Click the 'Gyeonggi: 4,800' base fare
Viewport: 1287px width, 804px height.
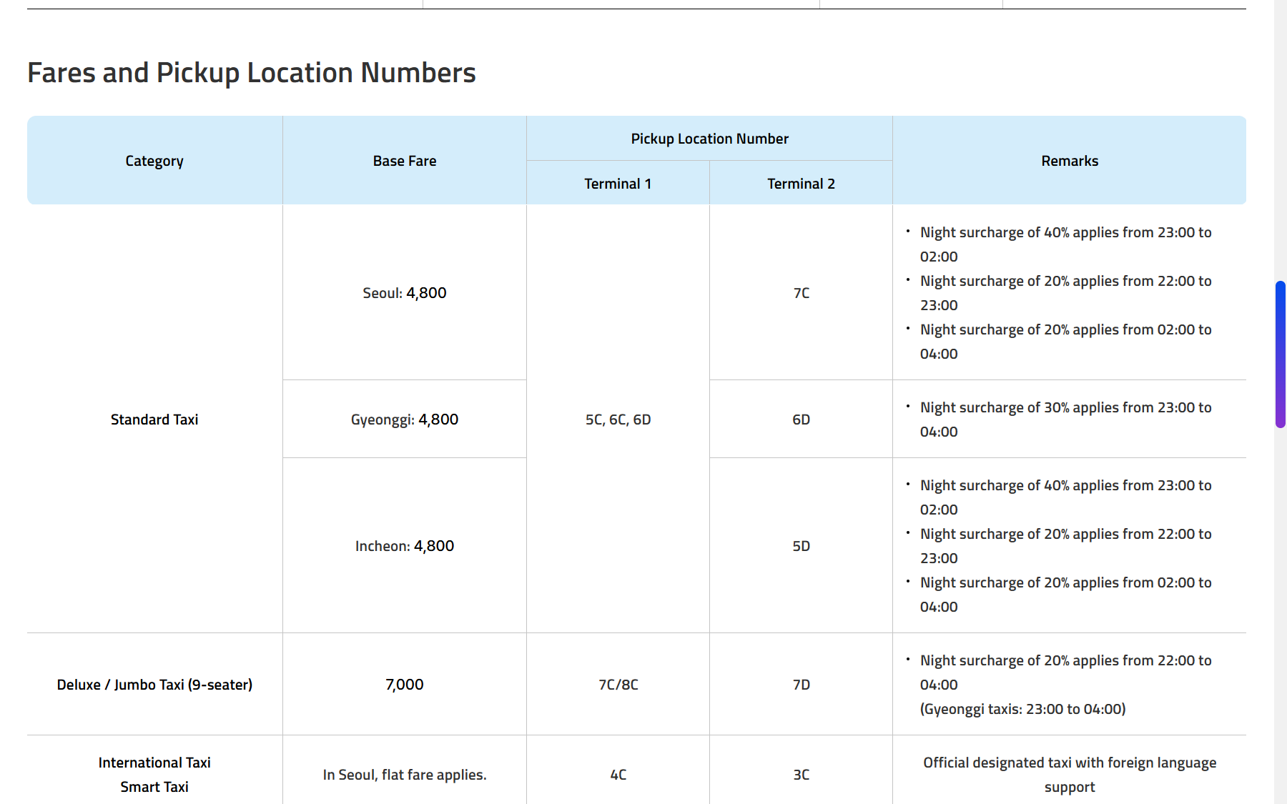click(x=405, y=420)
